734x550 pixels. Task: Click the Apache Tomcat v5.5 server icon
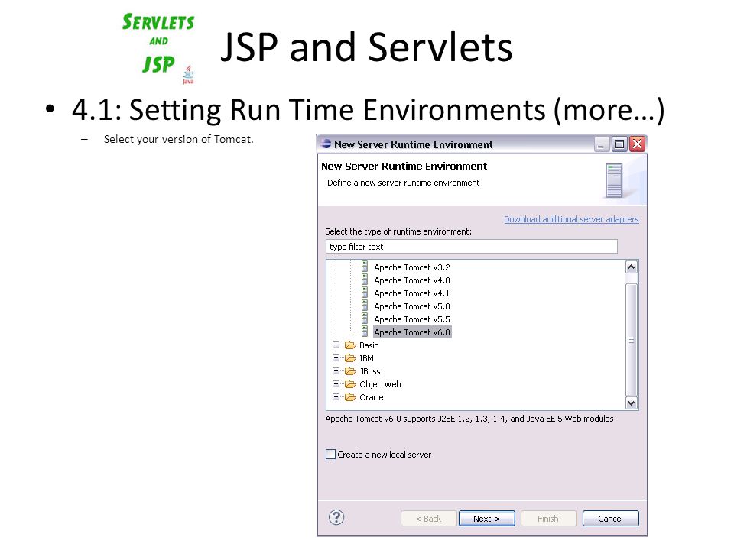364,319
